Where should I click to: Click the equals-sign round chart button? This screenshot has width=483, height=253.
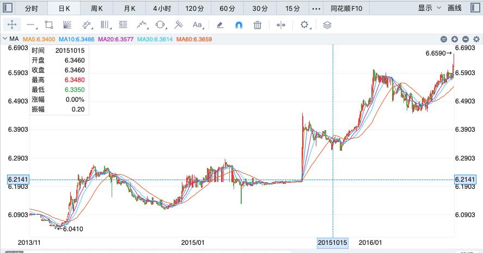pos(444,39)
